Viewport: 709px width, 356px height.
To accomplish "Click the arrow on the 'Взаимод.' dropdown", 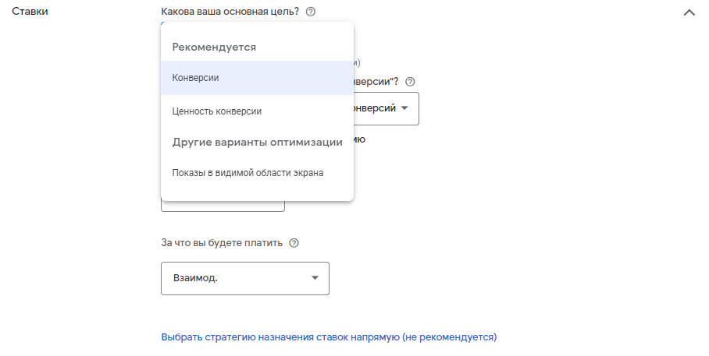I will [315, 278].
